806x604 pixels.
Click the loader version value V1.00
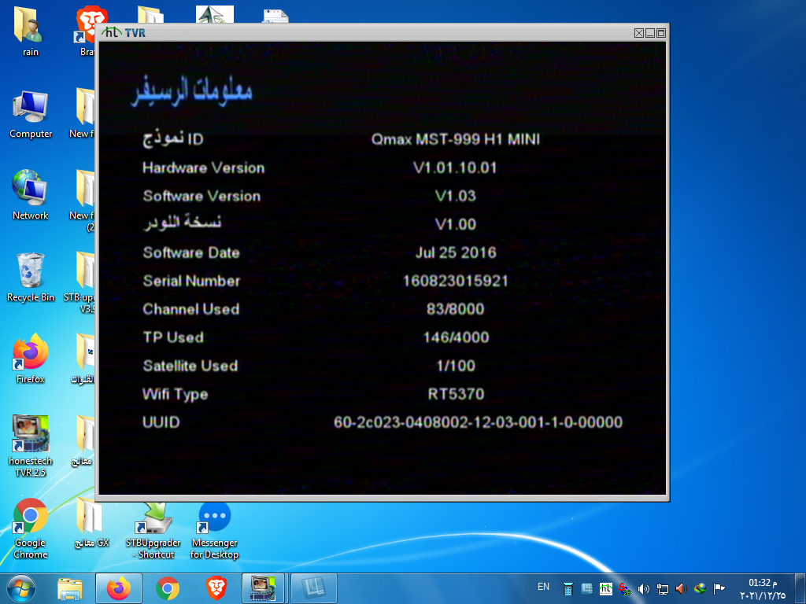[x=456, y=224]
